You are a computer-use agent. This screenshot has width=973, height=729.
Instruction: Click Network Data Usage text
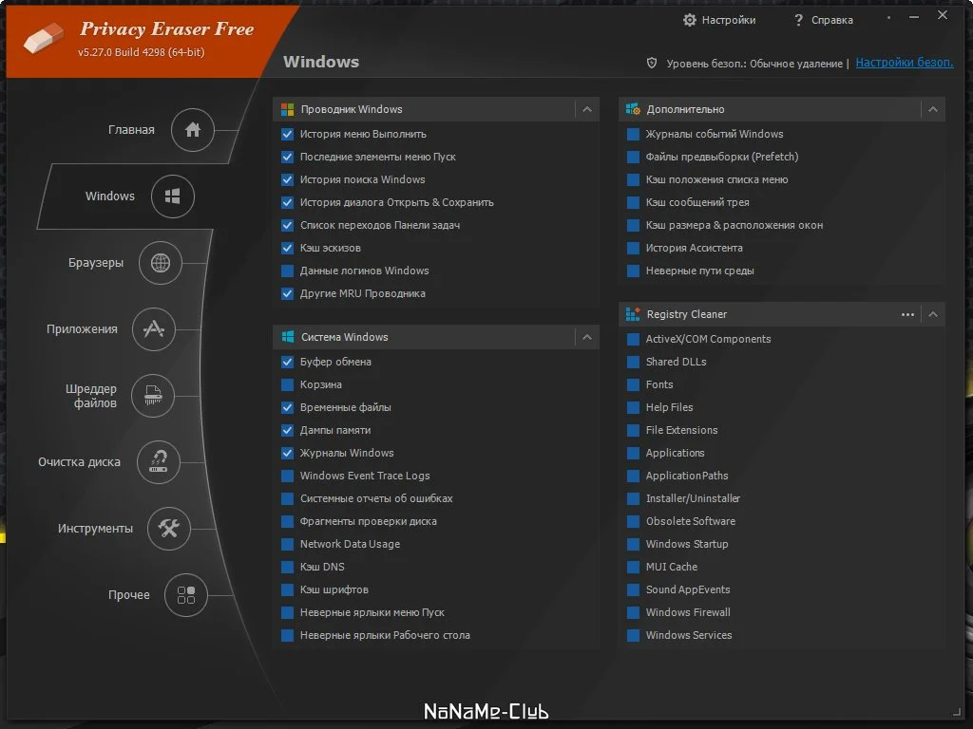pos(350,544)
